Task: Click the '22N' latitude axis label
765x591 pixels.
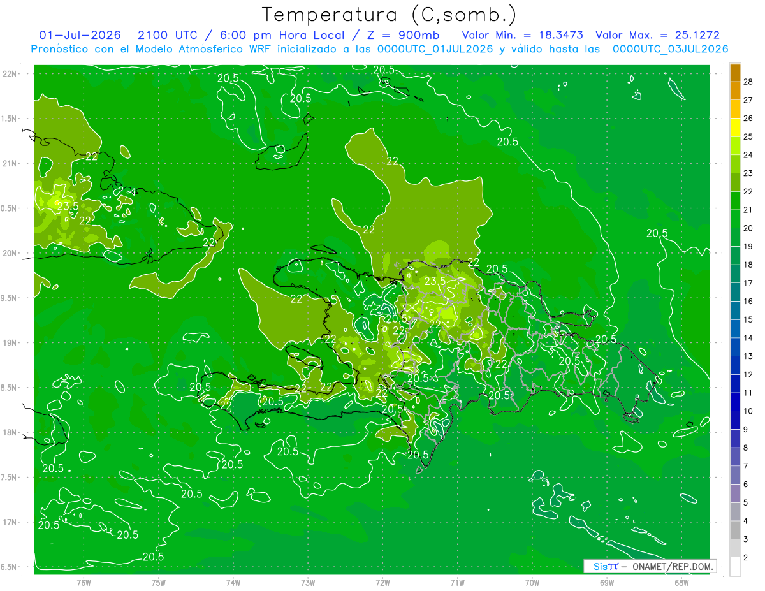Action: 10,74
